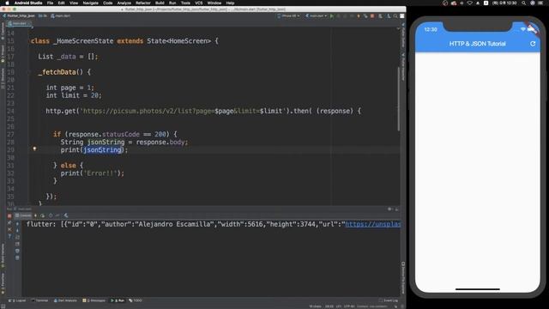This screenshot has height=309, width=549.
Task: Open the Messages tool window
Action: pos(94,300)
